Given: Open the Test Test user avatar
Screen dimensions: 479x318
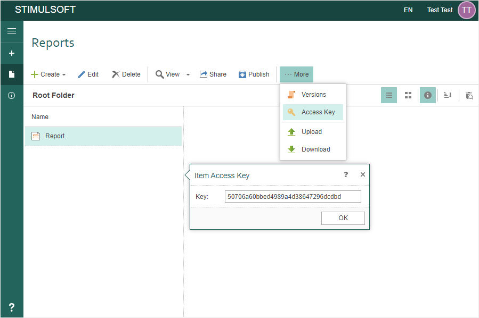Looking at the screenshot, I should coord(466,10).
